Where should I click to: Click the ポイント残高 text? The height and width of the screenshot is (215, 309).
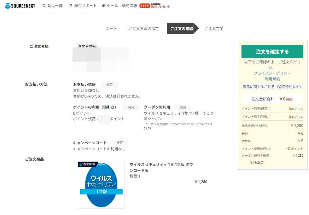(x=99, y=119)
